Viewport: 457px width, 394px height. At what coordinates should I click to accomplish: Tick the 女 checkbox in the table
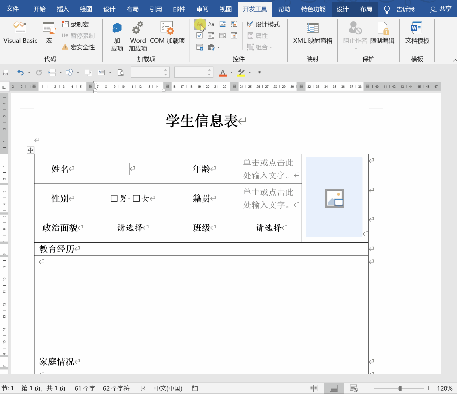pos(136,198)
